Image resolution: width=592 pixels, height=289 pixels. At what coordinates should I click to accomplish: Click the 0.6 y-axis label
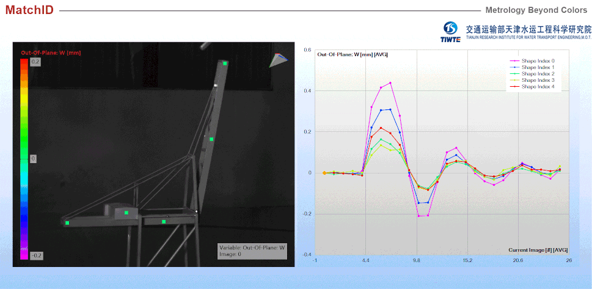coord(307,49)
